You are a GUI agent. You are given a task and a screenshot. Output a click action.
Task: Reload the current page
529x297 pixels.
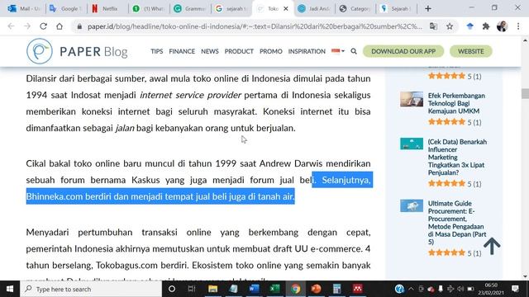point(43,26)
